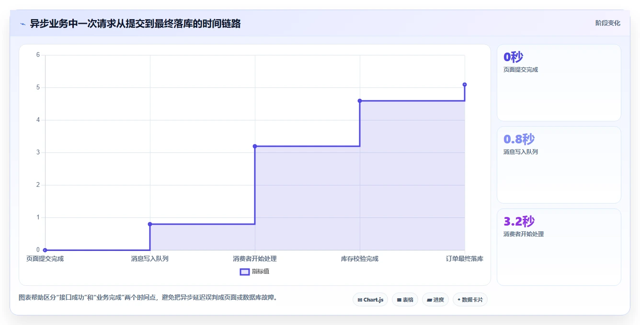Click x-axis label 库存校验完成
Viewport: 640px width, 325px height.
tap(360, 259)
